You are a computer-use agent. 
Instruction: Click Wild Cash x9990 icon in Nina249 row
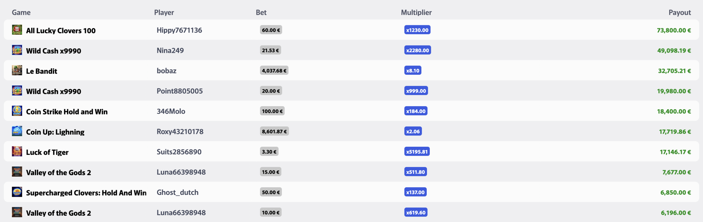[x=17, y=50]
